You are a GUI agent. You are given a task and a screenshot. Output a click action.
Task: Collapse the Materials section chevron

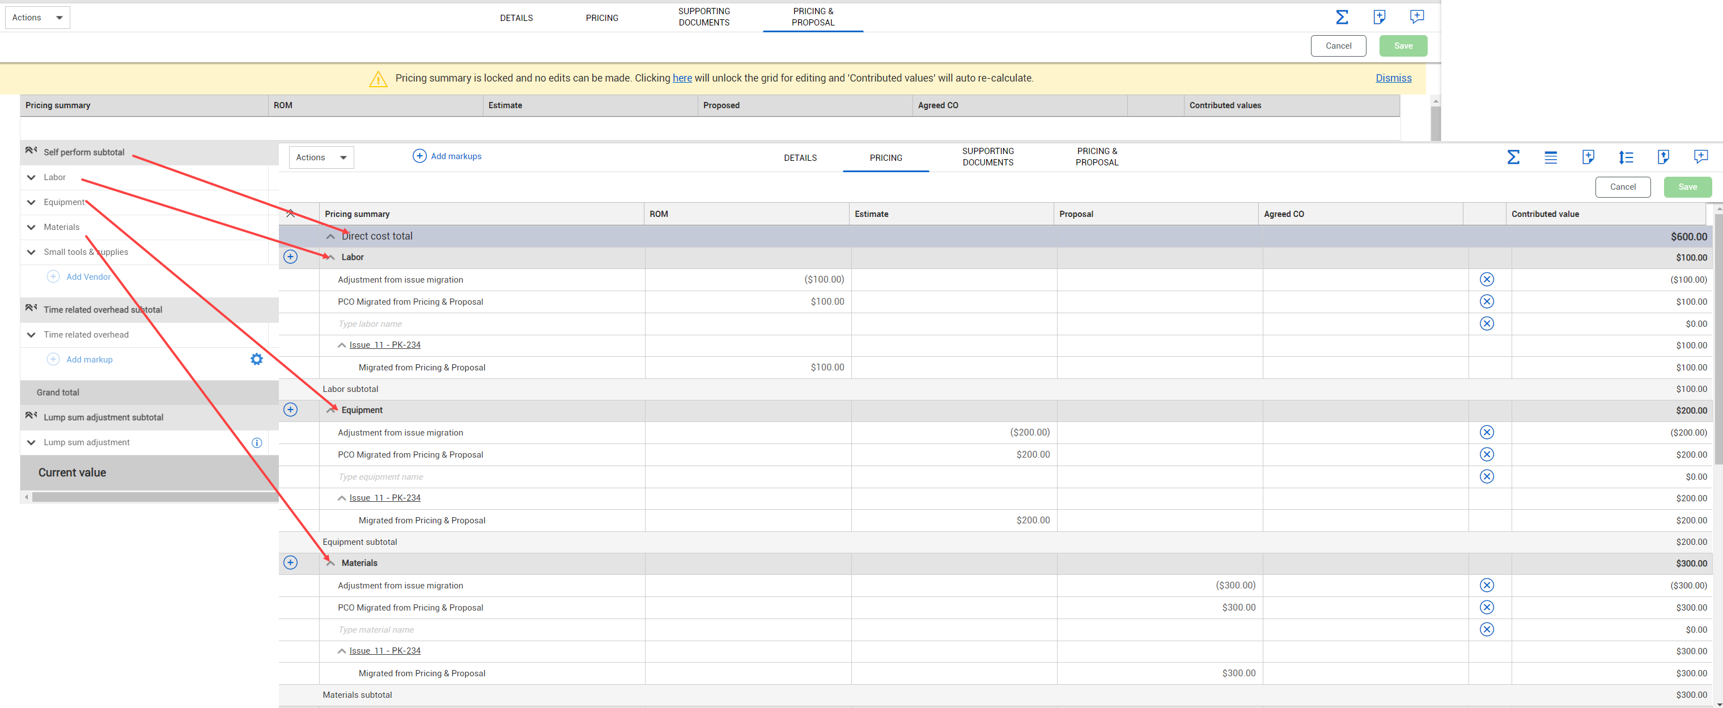pyautogui.click(x=330, y=563)
